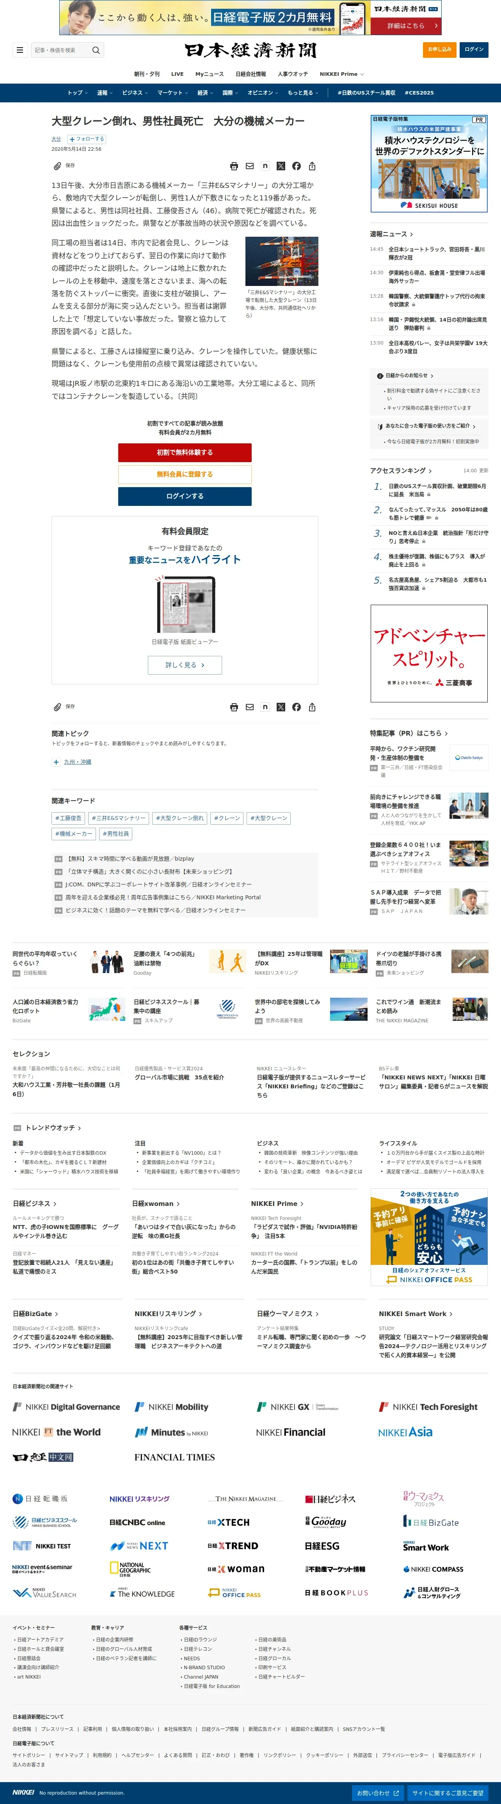501x1804 pixels.
Task: Click the ログイン button in the header
Action: (x=474, y=50)
